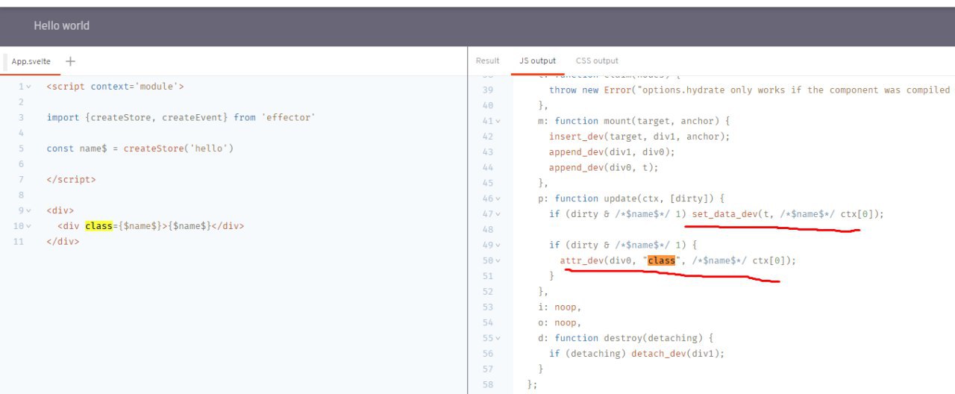Click the highlighted class attribute in App.svelte
Image resolution: width=955 pixels, height=394 pixels.
[98, 226]
